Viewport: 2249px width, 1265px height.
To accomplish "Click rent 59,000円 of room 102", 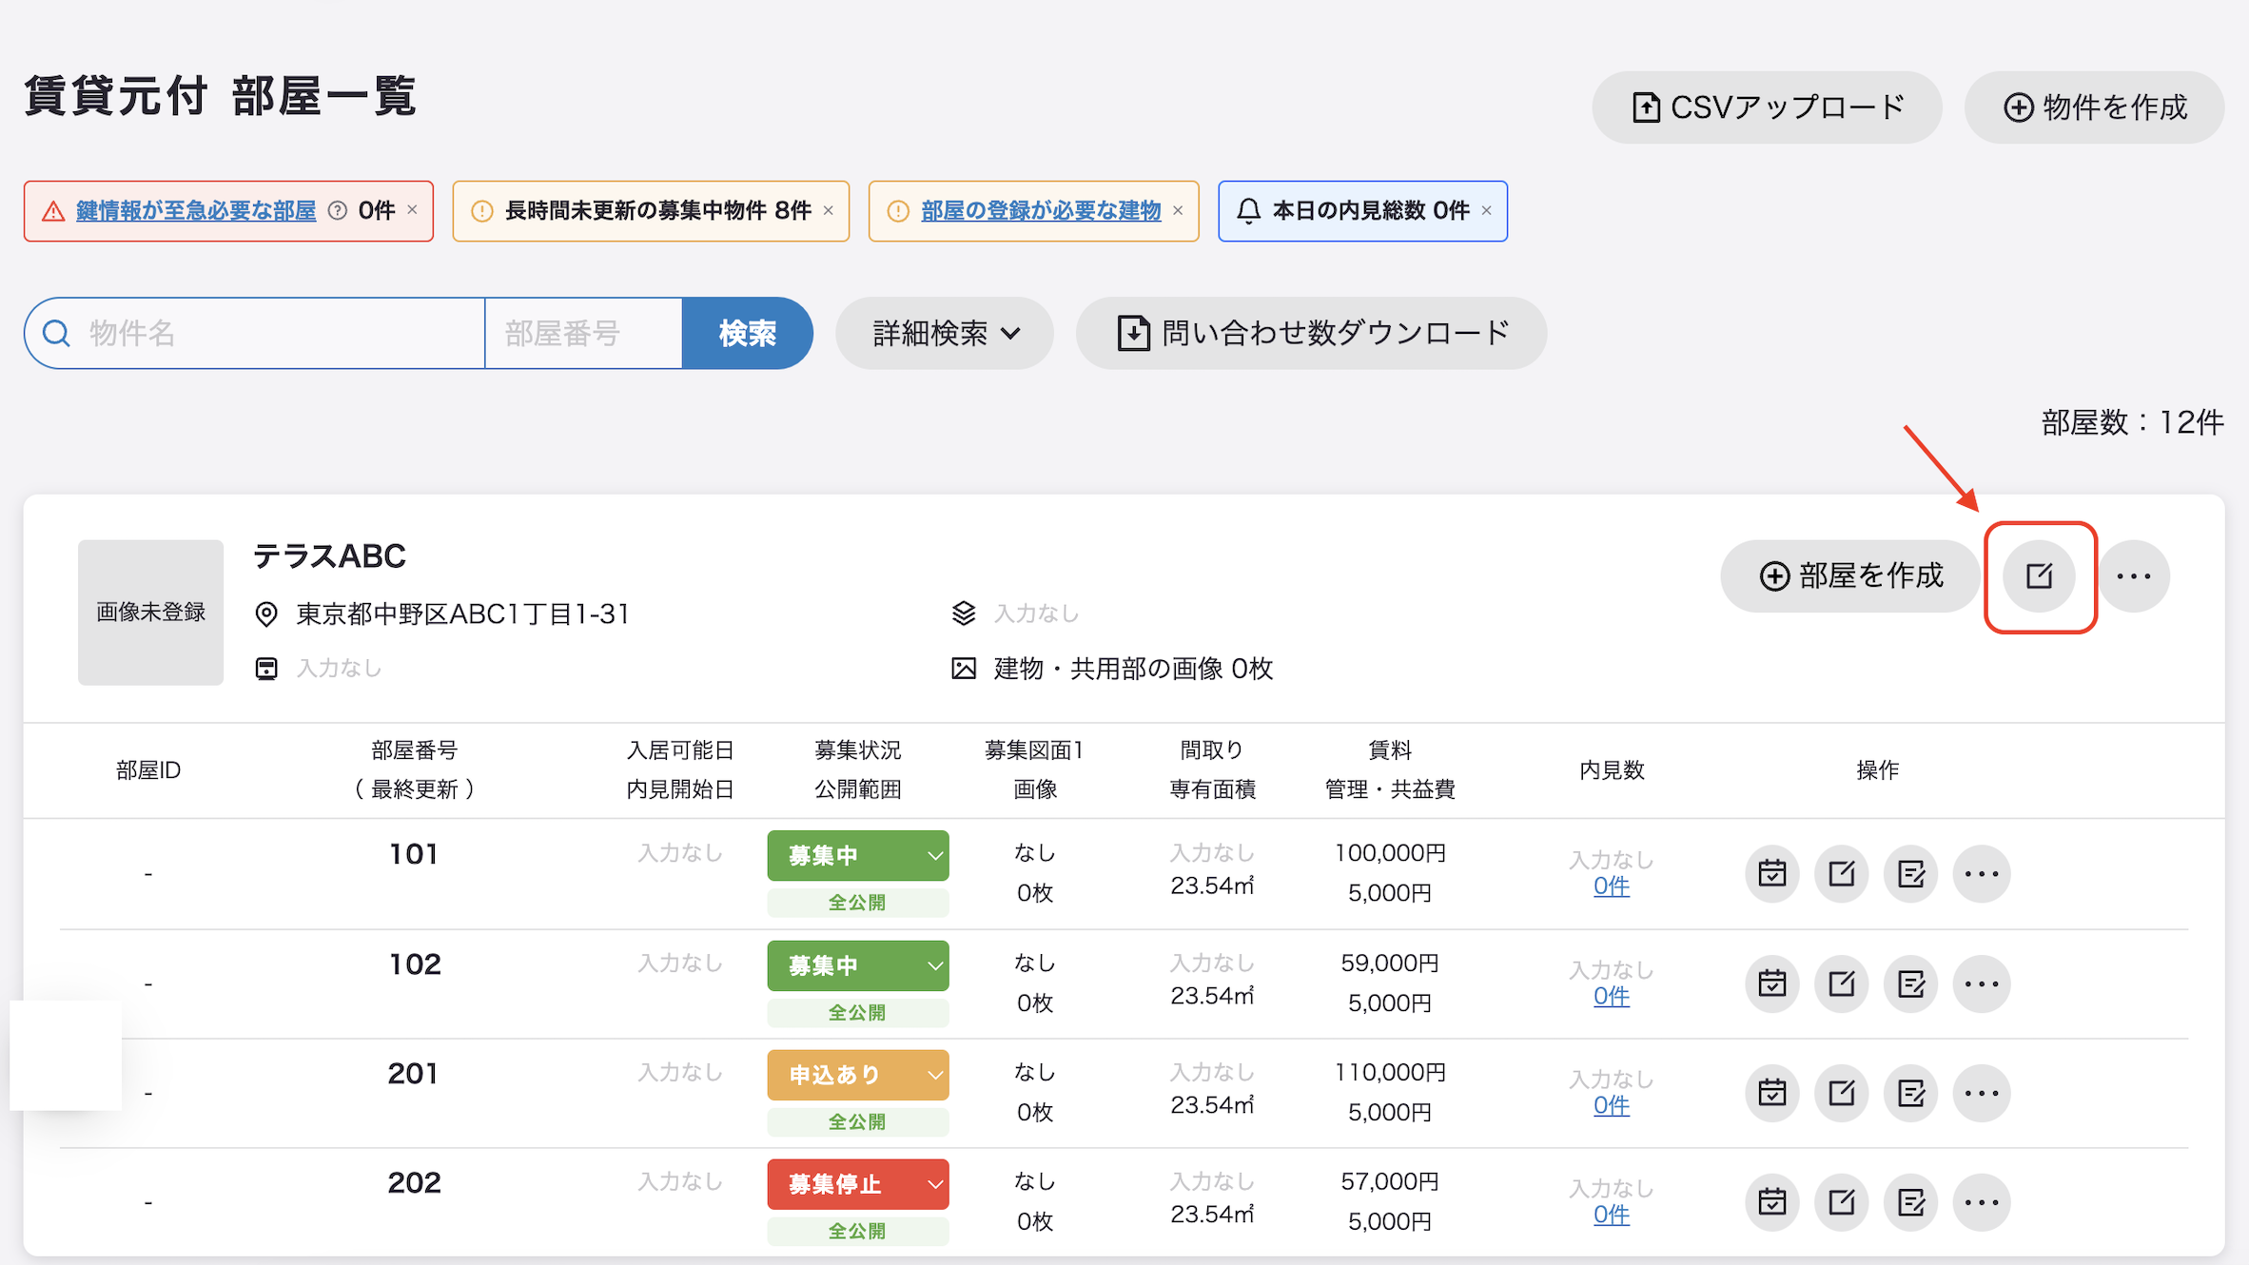I will pyautogui.click(x=1390, y=963).
